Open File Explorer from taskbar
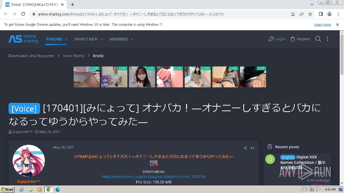 (30, 190)
